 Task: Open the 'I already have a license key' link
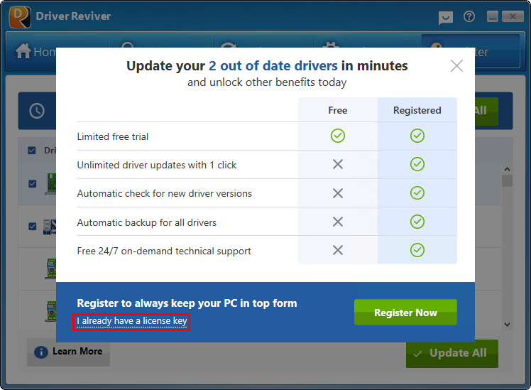[131, 322]
